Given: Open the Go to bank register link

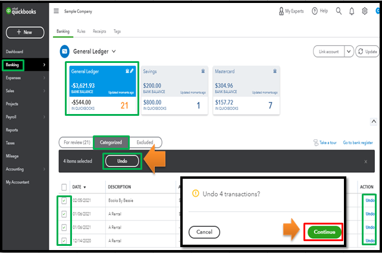Looking at the screenshot, I should coord(358,143).
